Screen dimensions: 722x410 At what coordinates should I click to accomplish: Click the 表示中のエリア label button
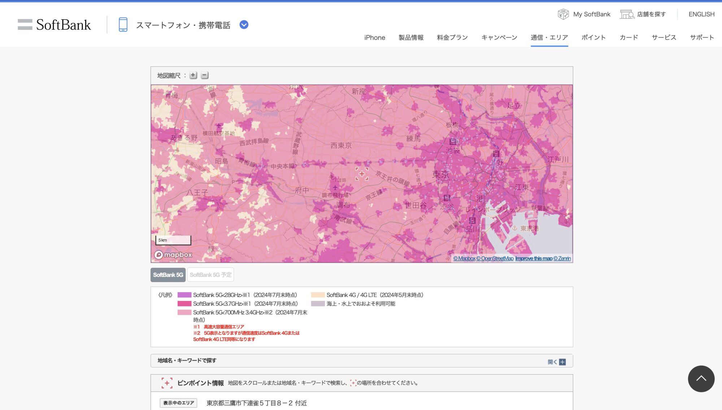pos(178,403)
